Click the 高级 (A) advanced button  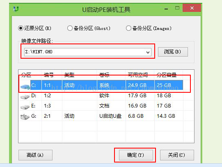pyautogui.click(x=35, y=155)
